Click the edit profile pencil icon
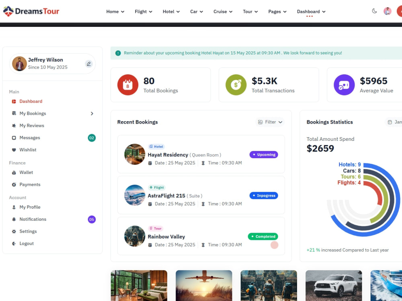Viewport: 402px width, 301px height. point(89,64)
